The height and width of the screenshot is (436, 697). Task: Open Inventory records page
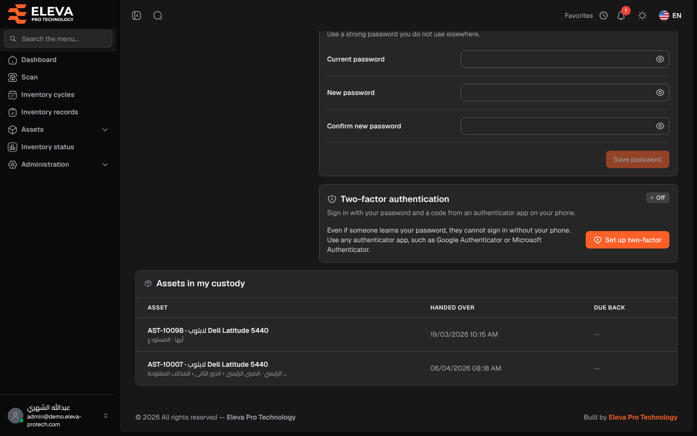pos(58,112)
